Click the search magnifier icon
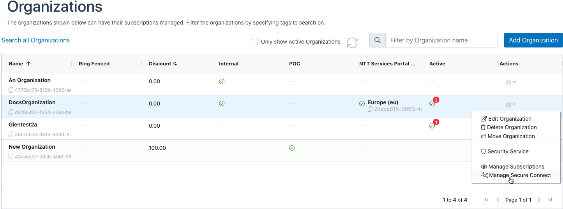Screen dimensions: 563x209 coord(377,40)
